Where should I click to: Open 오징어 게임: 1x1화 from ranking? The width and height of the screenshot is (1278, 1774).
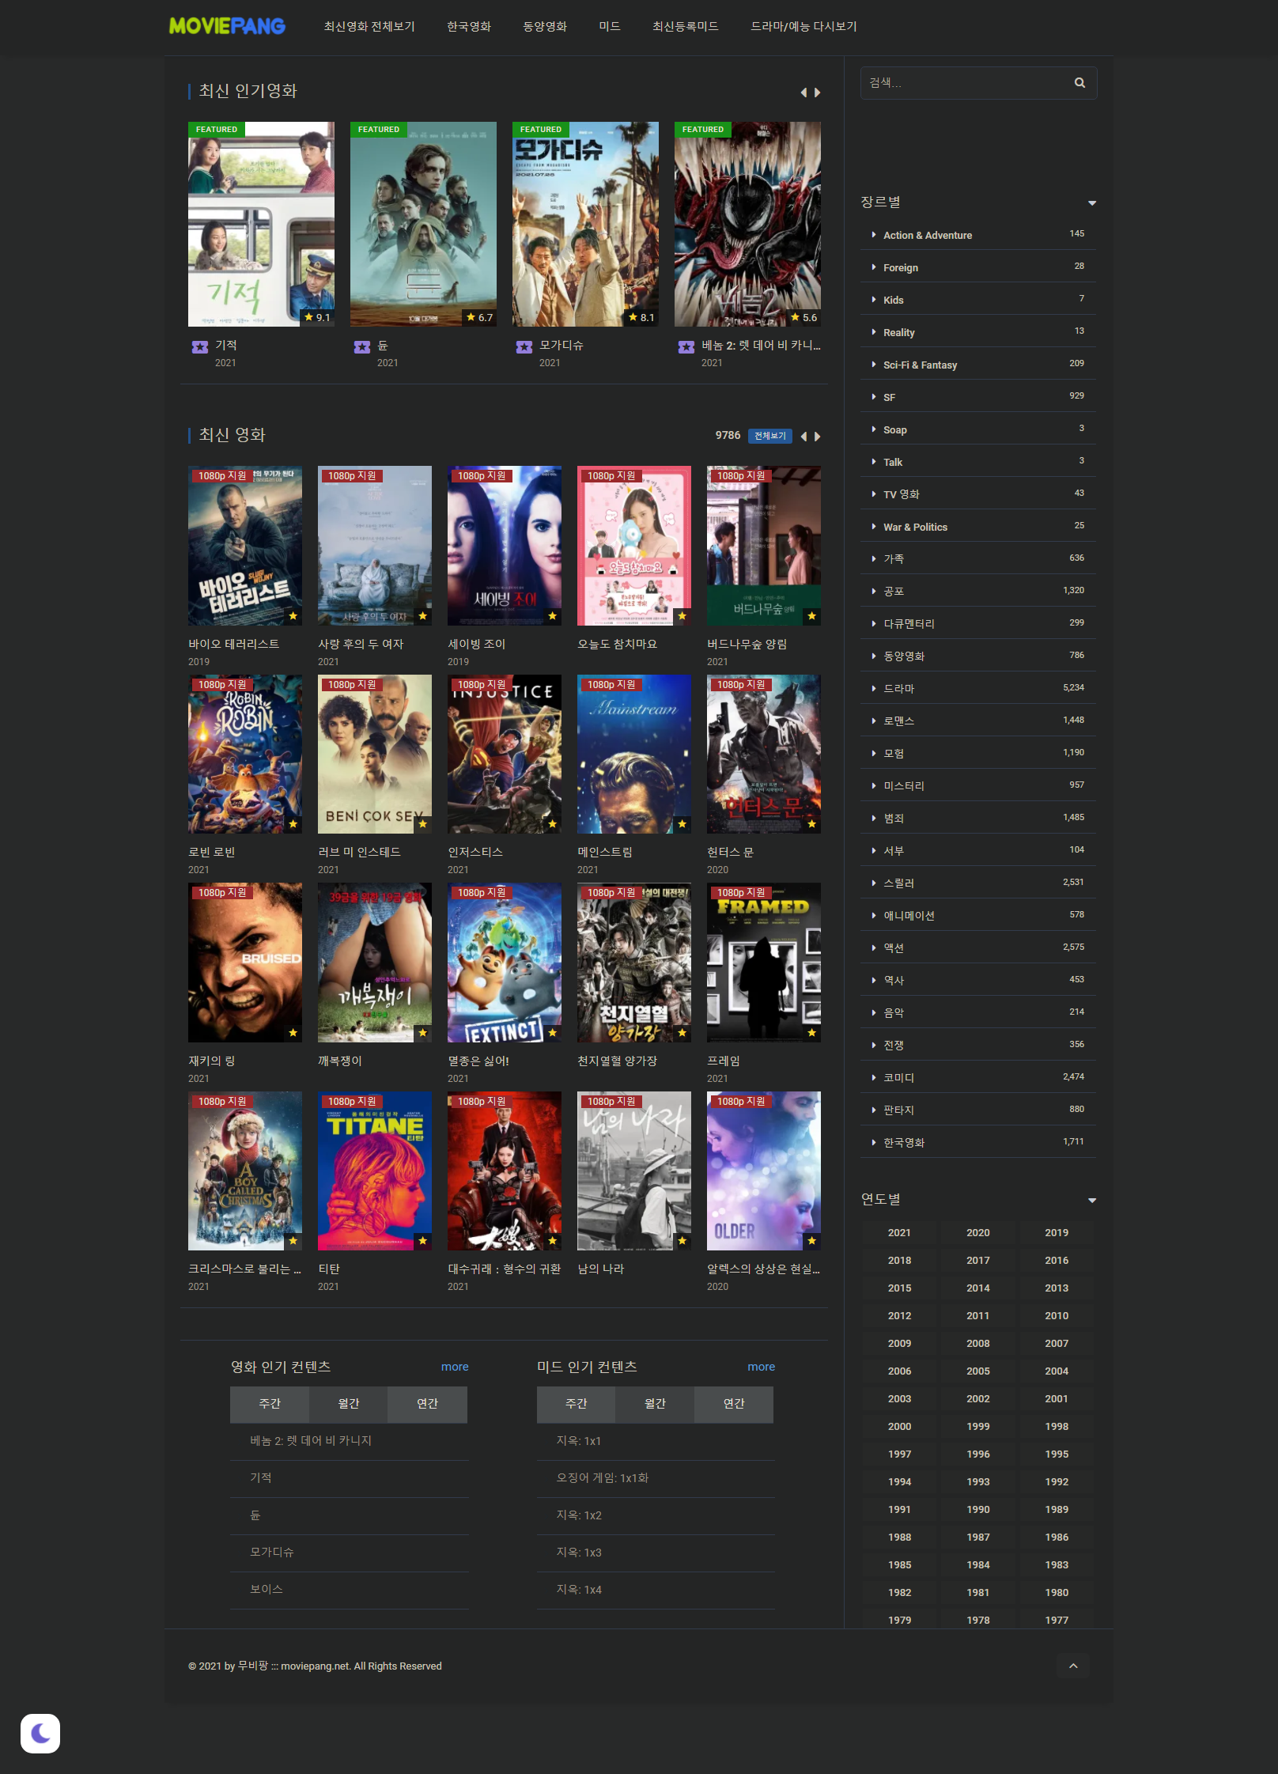(603, 1478)
